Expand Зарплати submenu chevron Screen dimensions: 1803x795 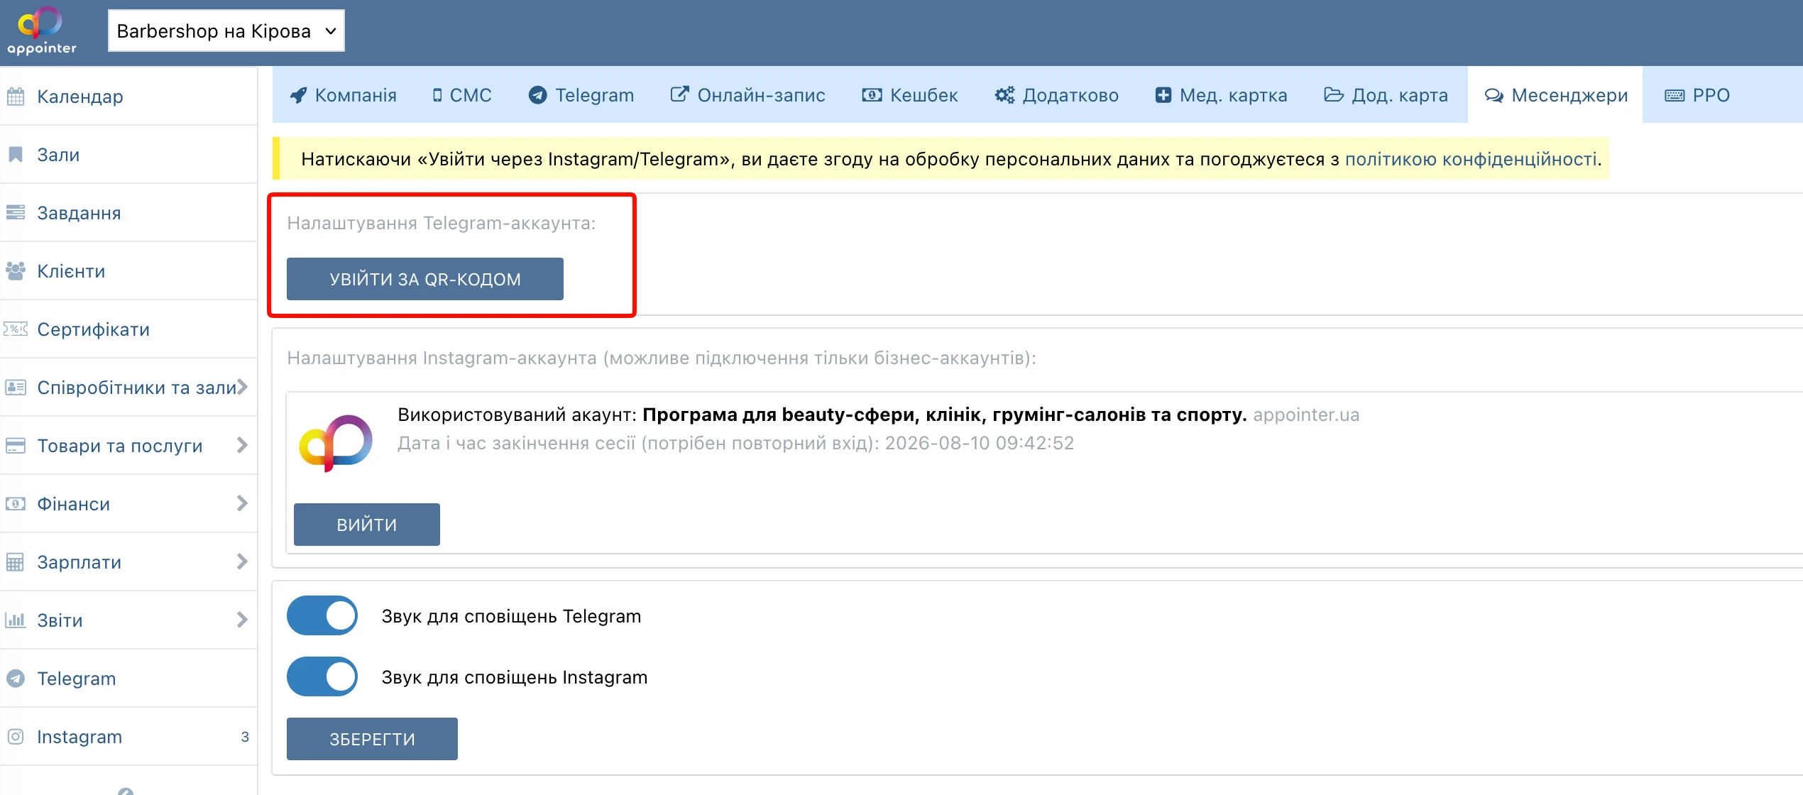click(x=242, y=561)
